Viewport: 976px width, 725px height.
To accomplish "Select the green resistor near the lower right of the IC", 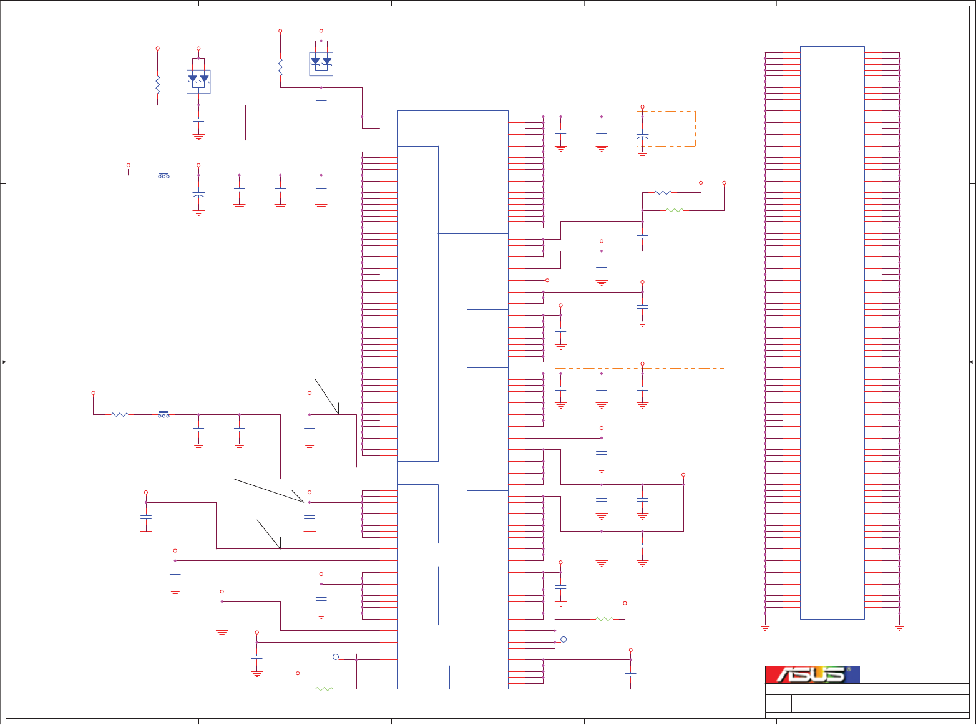I will (605, 619).
